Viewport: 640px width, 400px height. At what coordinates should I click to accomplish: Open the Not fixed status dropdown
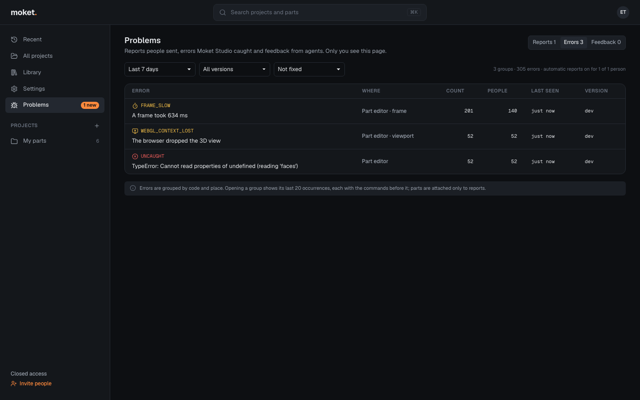309,69
